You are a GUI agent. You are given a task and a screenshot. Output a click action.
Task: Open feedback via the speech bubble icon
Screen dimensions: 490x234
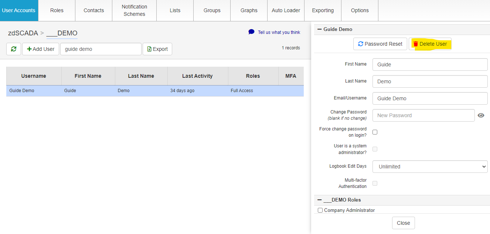pyautogui.click(x=251, y=32)
